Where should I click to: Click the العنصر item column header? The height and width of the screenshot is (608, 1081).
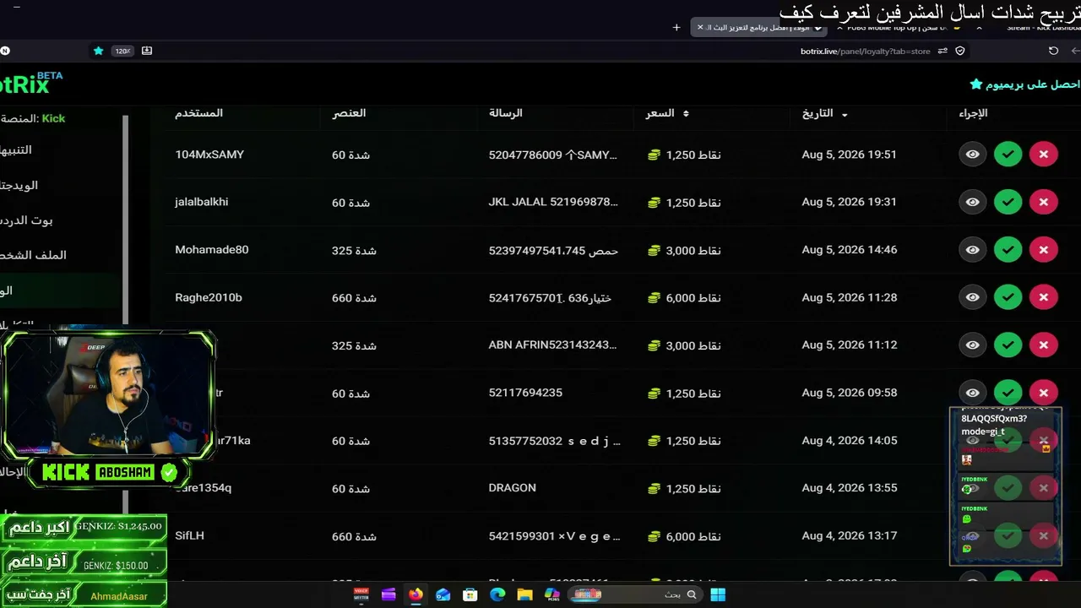point(349,113)
